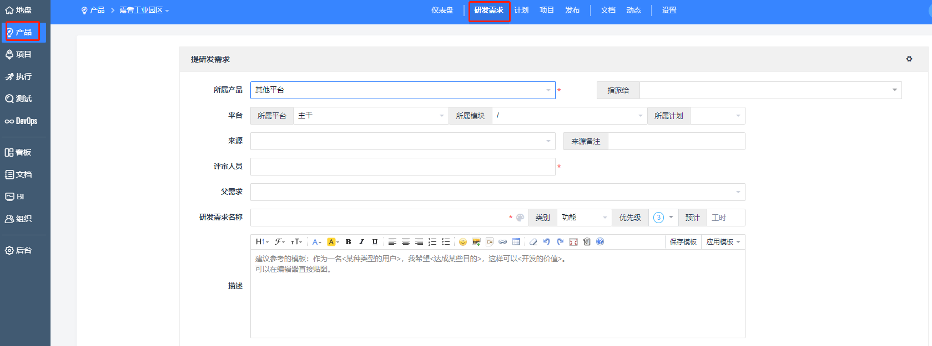Image resolution: width=932 pixels, height=346 pixels.
Task: Click the 保存模板 button
Action: coord(683,242)
